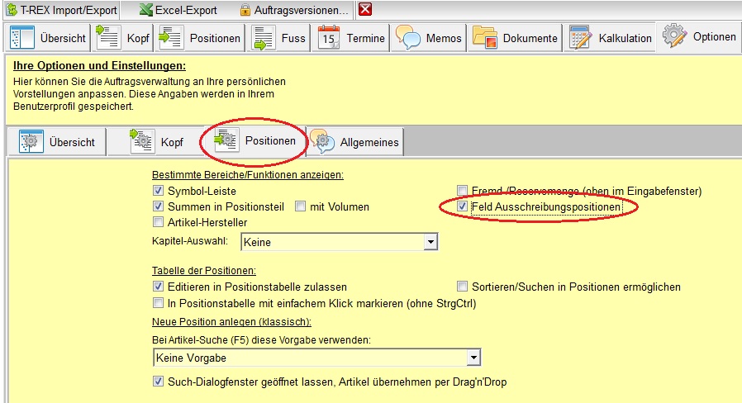
Task: Click the calendar 15 icon
Action: 328,37
